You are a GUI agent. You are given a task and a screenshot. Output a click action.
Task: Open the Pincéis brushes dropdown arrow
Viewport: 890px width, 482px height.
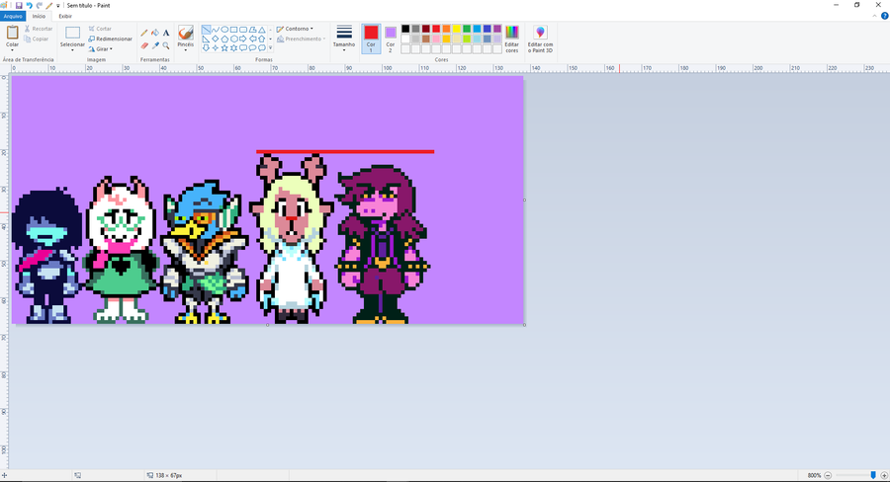[x=186, y=50]
